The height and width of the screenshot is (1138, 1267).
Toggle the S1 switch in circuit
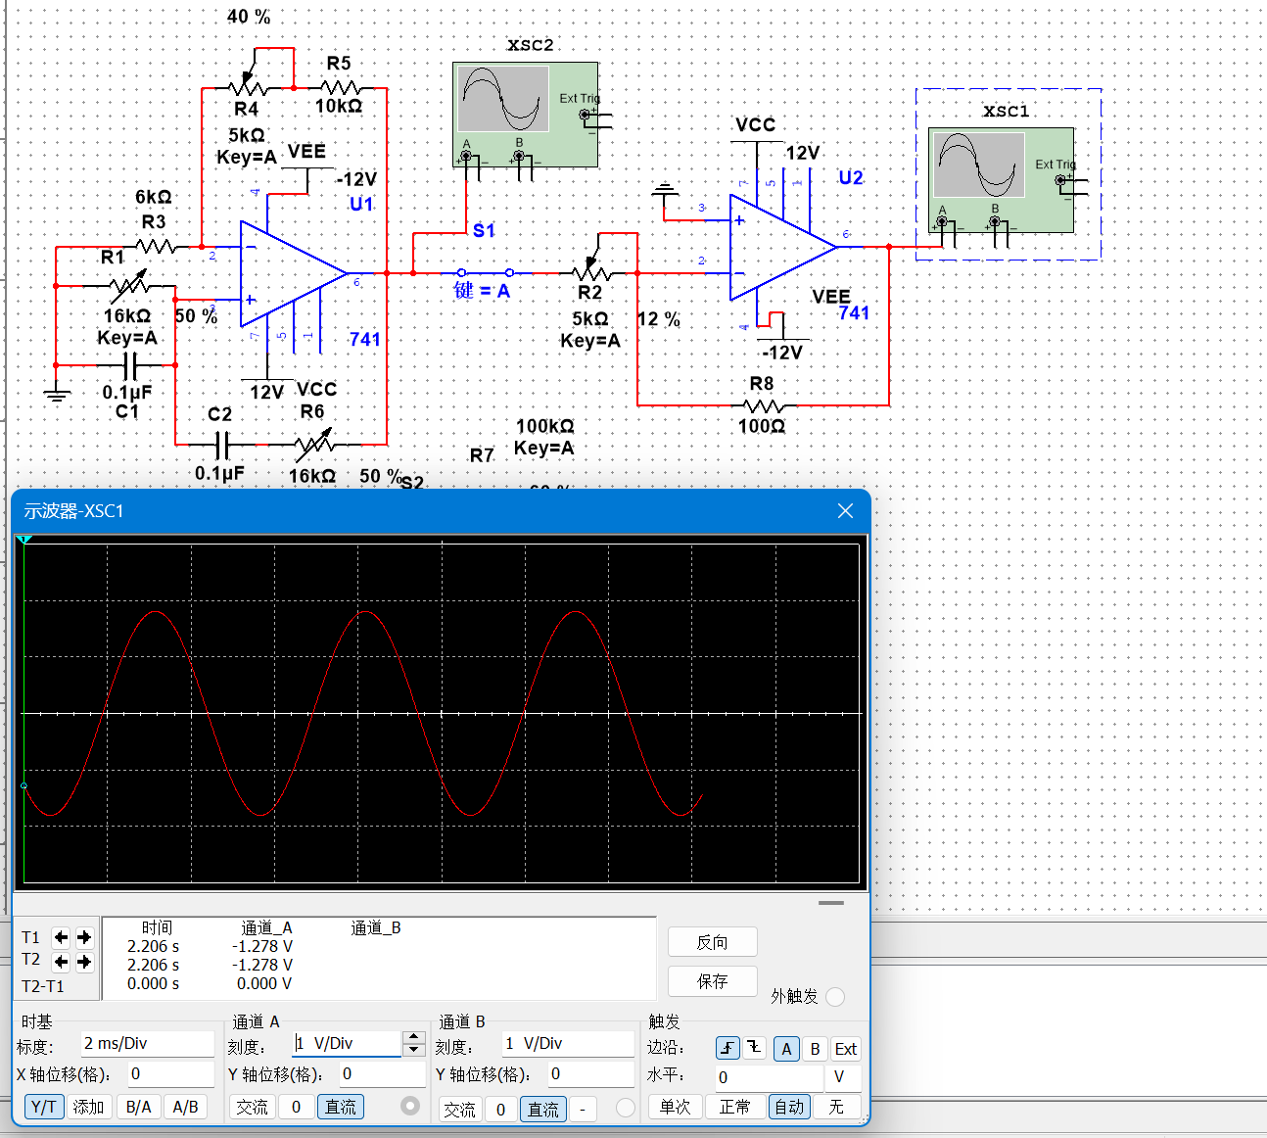(x=485, y=272)
